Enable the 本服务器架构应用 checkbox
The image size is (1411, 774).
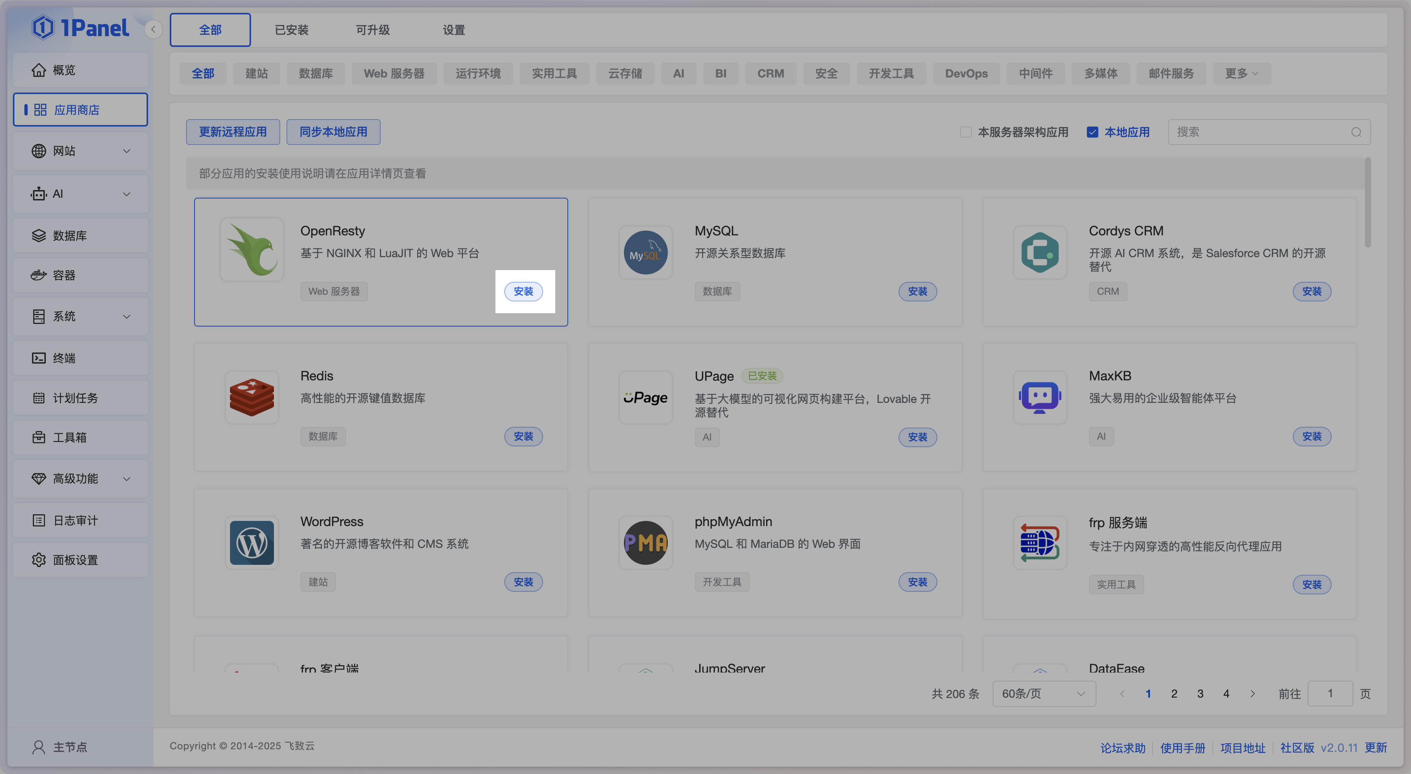pos(966,132)
